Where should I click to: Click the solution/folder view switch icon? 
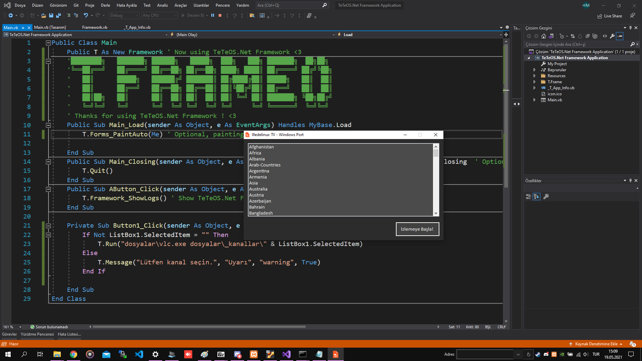click(551, 36)
